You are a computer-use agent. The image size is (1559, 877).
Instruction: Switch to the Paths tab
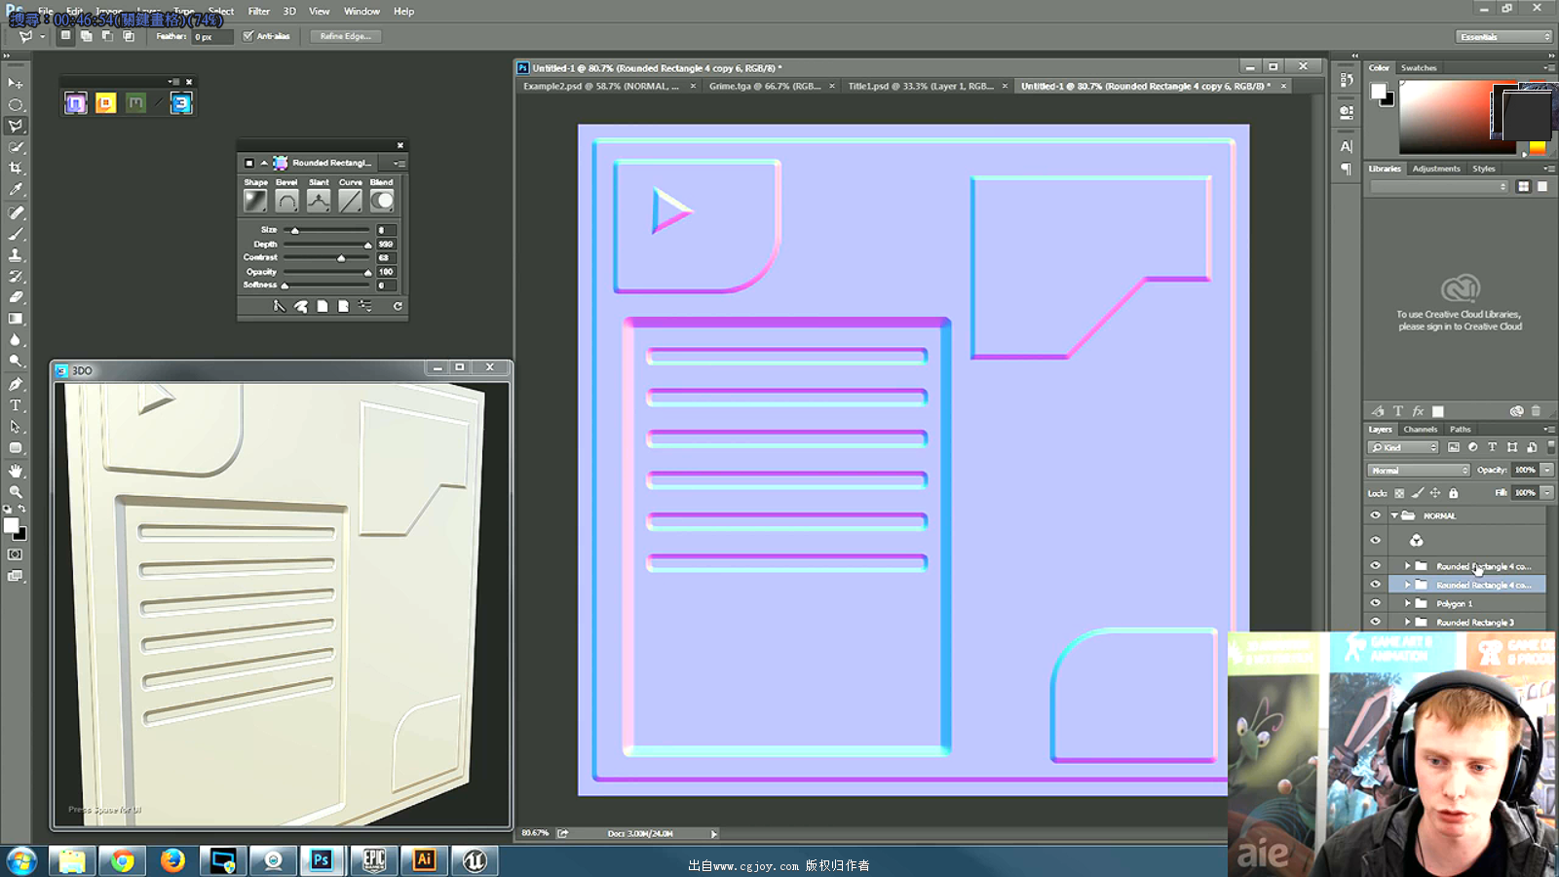(x=1460, y=429)
